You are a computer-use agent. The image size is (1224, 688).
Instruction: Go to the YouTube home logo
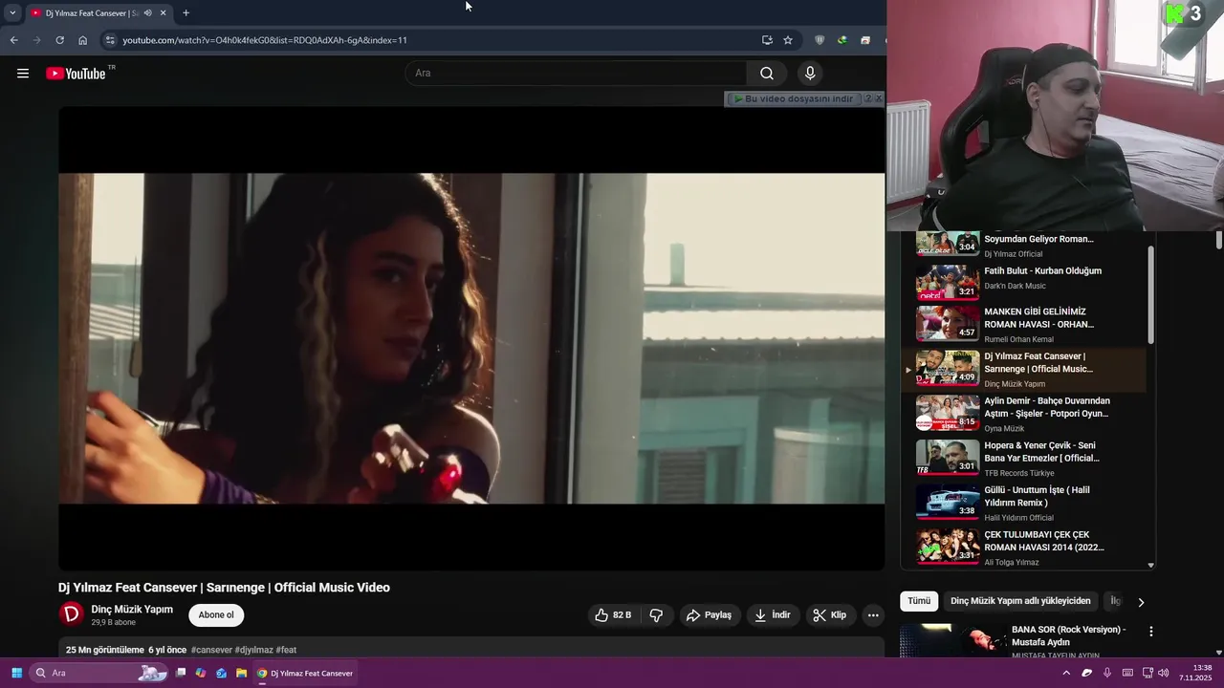point(76,74)
